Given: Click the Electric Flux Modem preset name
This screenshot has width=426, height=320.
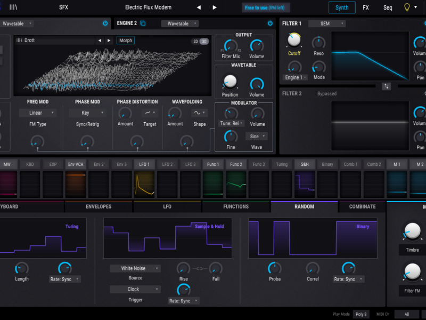Looking at the screenshot, I should pyautogui.click(x=148, y=7).
